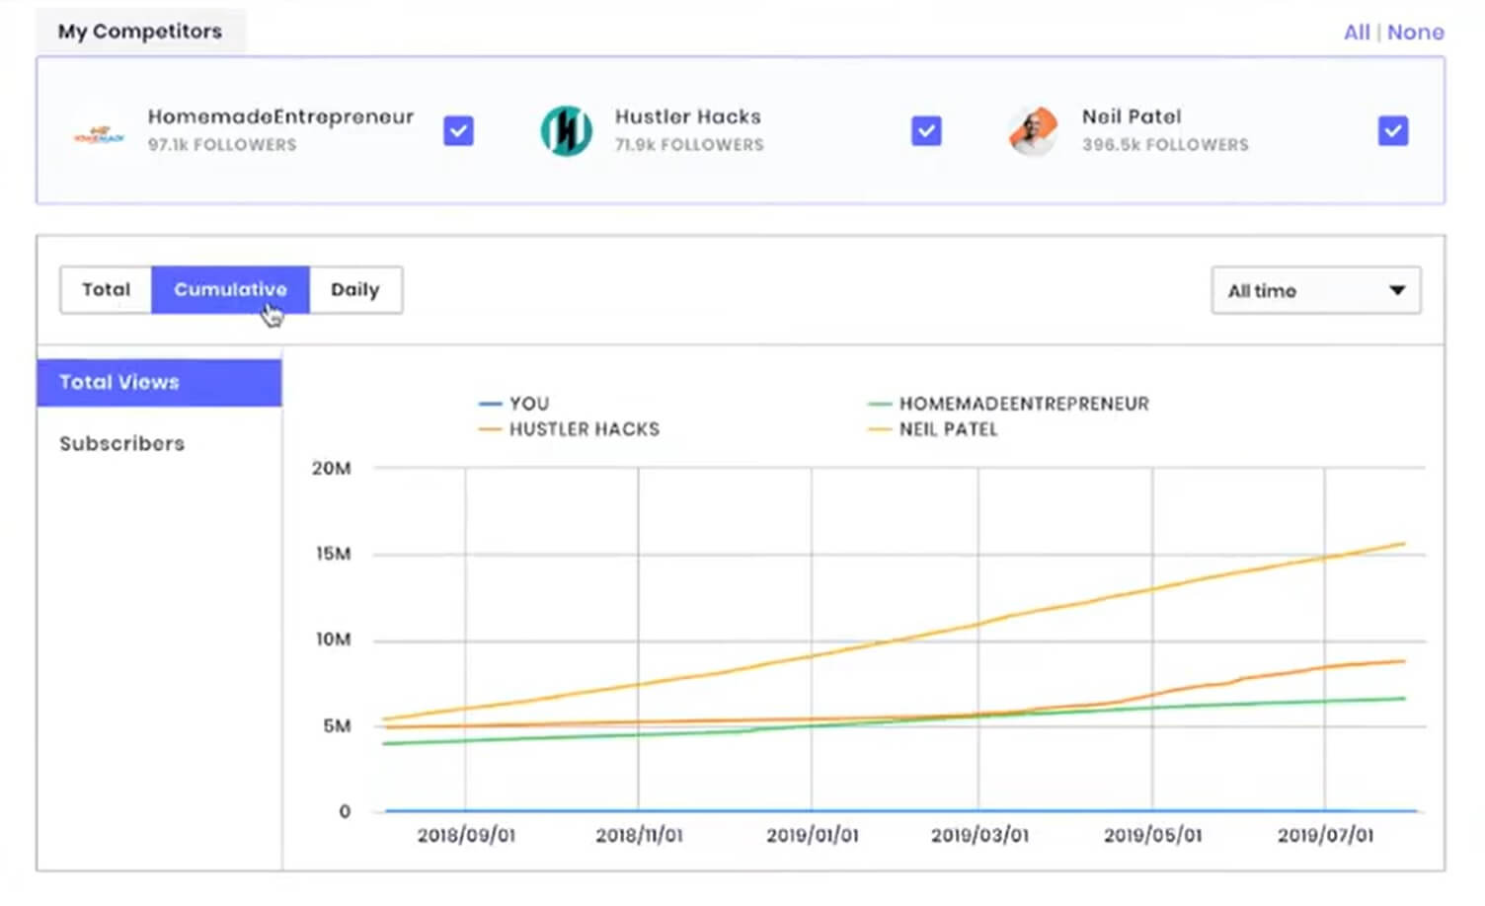
Task: Click the HomemadeEntrepreneur channel name
Action: coord(280,116)
